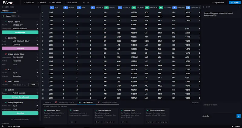242x128 pixels.
Task: Click the Explain Table button
Action: (218, 3)
